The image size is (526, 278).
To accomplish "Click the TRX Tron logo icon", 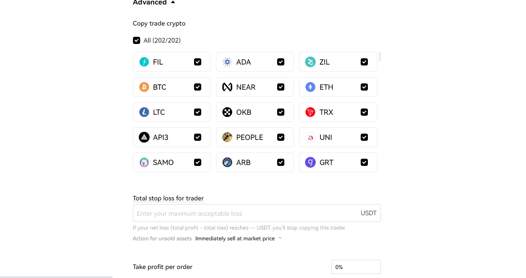I will [x=310, y=112].
